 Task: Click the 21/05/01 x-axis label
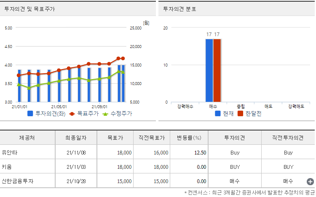tap(59, 107)
